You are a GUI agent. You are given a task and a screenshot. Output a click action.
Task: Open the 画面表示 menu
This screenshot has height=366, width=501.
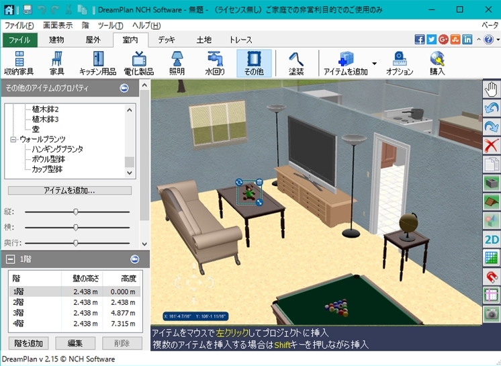click(58, 26)
